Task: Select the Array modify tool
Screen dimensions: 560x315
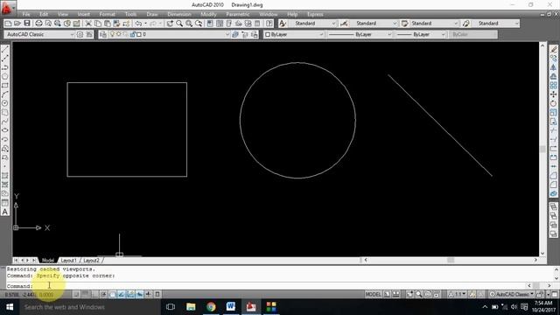Action: tap(553, 86)
